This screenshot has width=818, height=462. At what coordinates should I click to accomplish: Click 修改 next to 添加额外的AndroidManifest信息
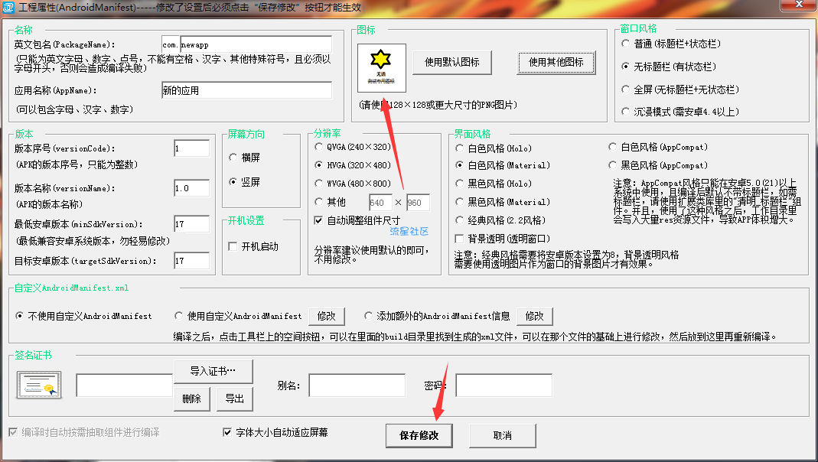[x=535, y=316]
